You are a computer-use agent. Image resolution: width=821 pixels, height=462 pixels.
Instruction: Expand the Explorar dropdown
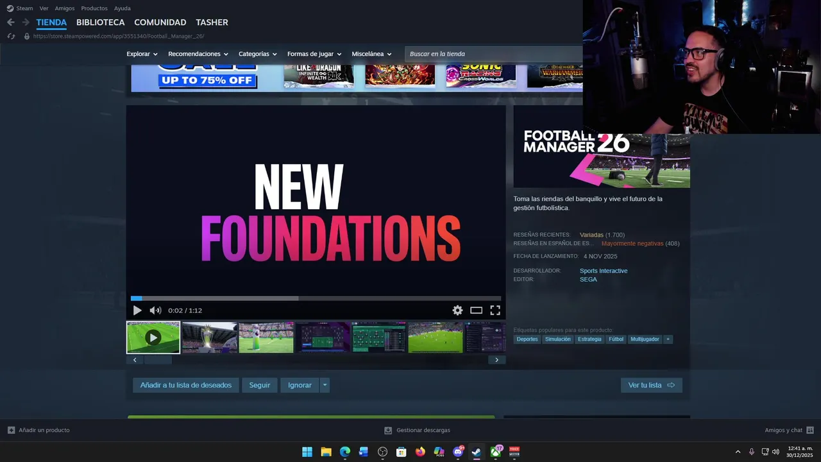pos(142,54)
